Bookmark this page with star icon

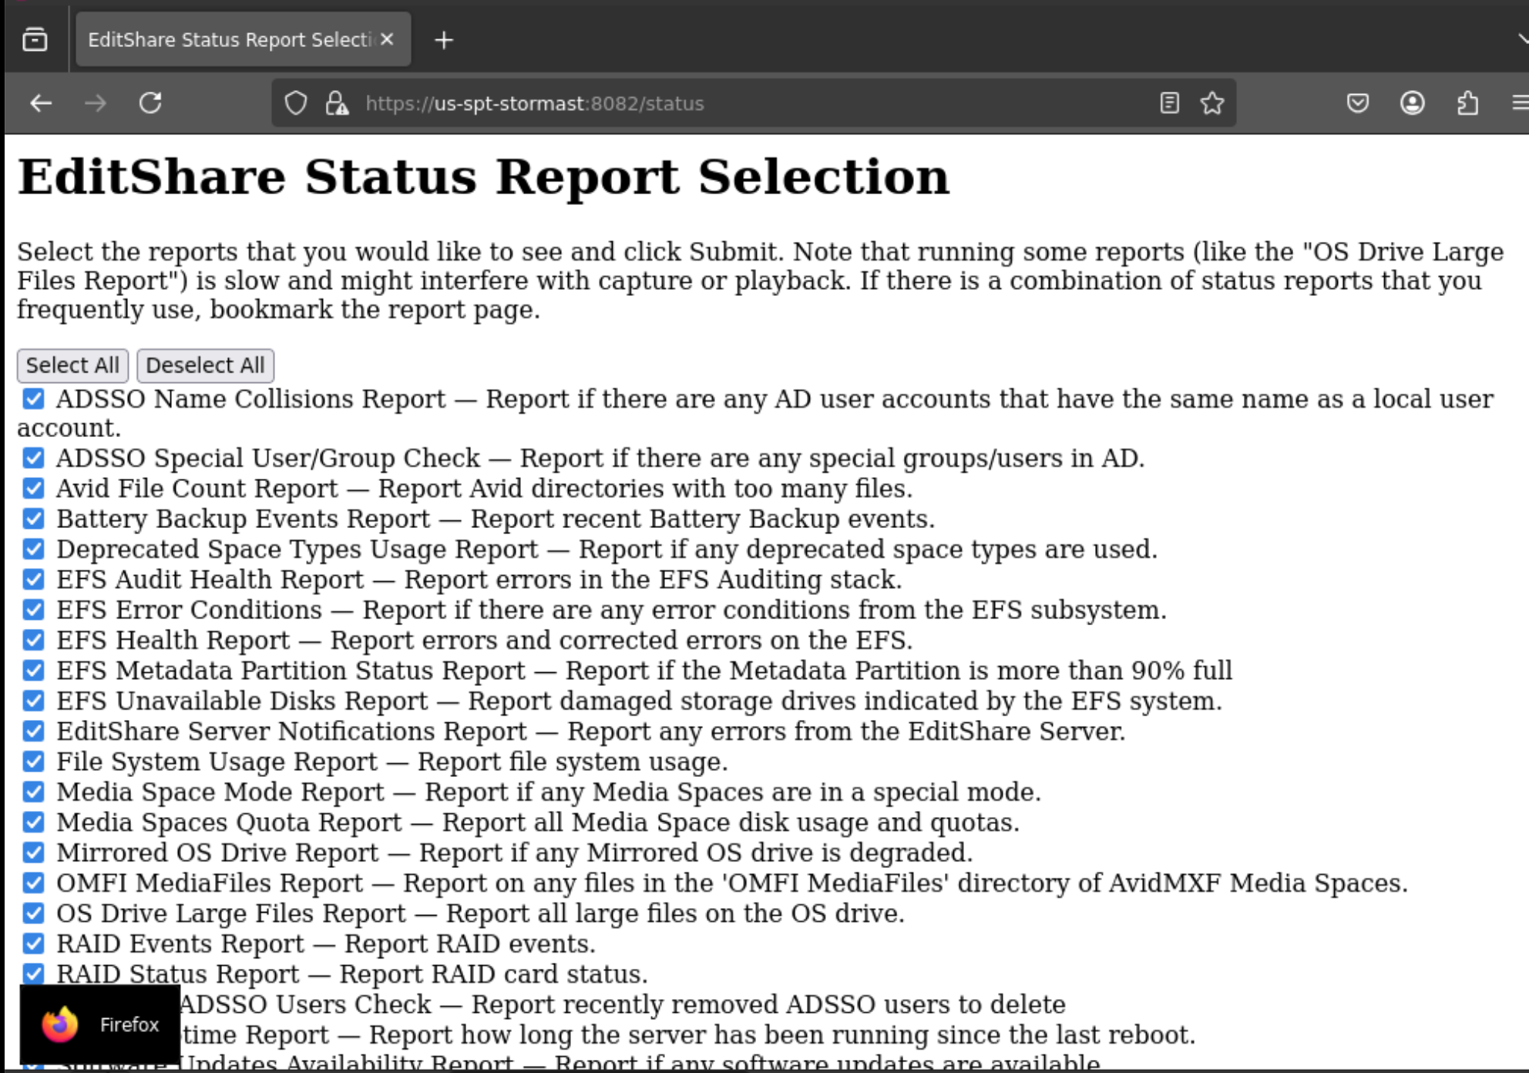point(1212,103)
